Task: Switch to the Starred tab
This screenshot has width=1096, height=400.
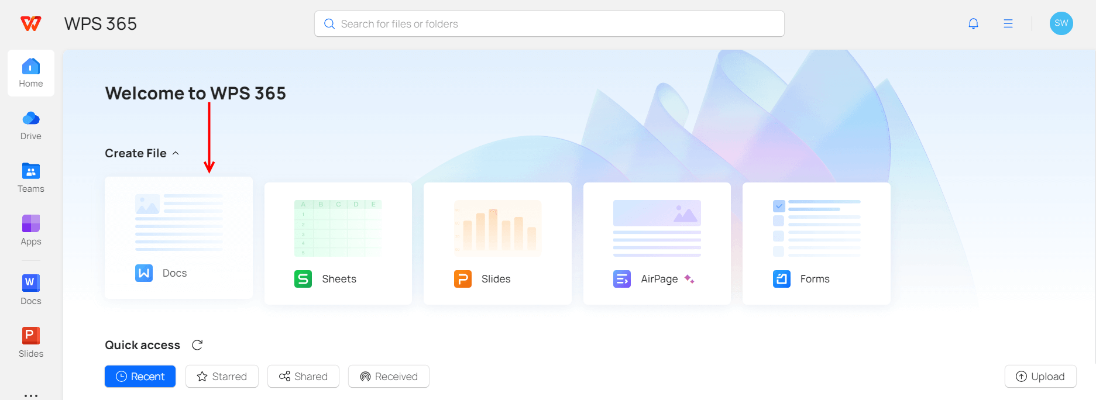Action: (x=222, y=377)
